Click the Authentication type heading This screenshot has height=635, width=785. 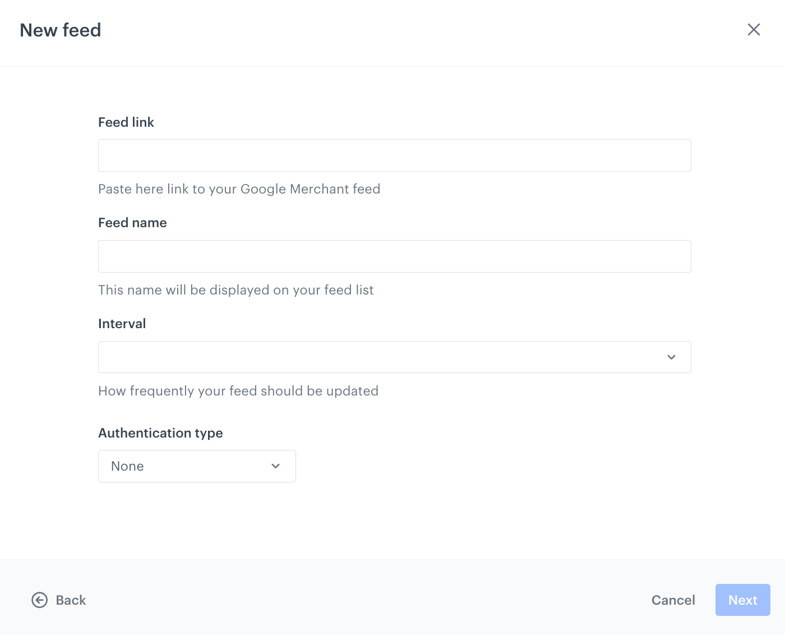point(161,432)
